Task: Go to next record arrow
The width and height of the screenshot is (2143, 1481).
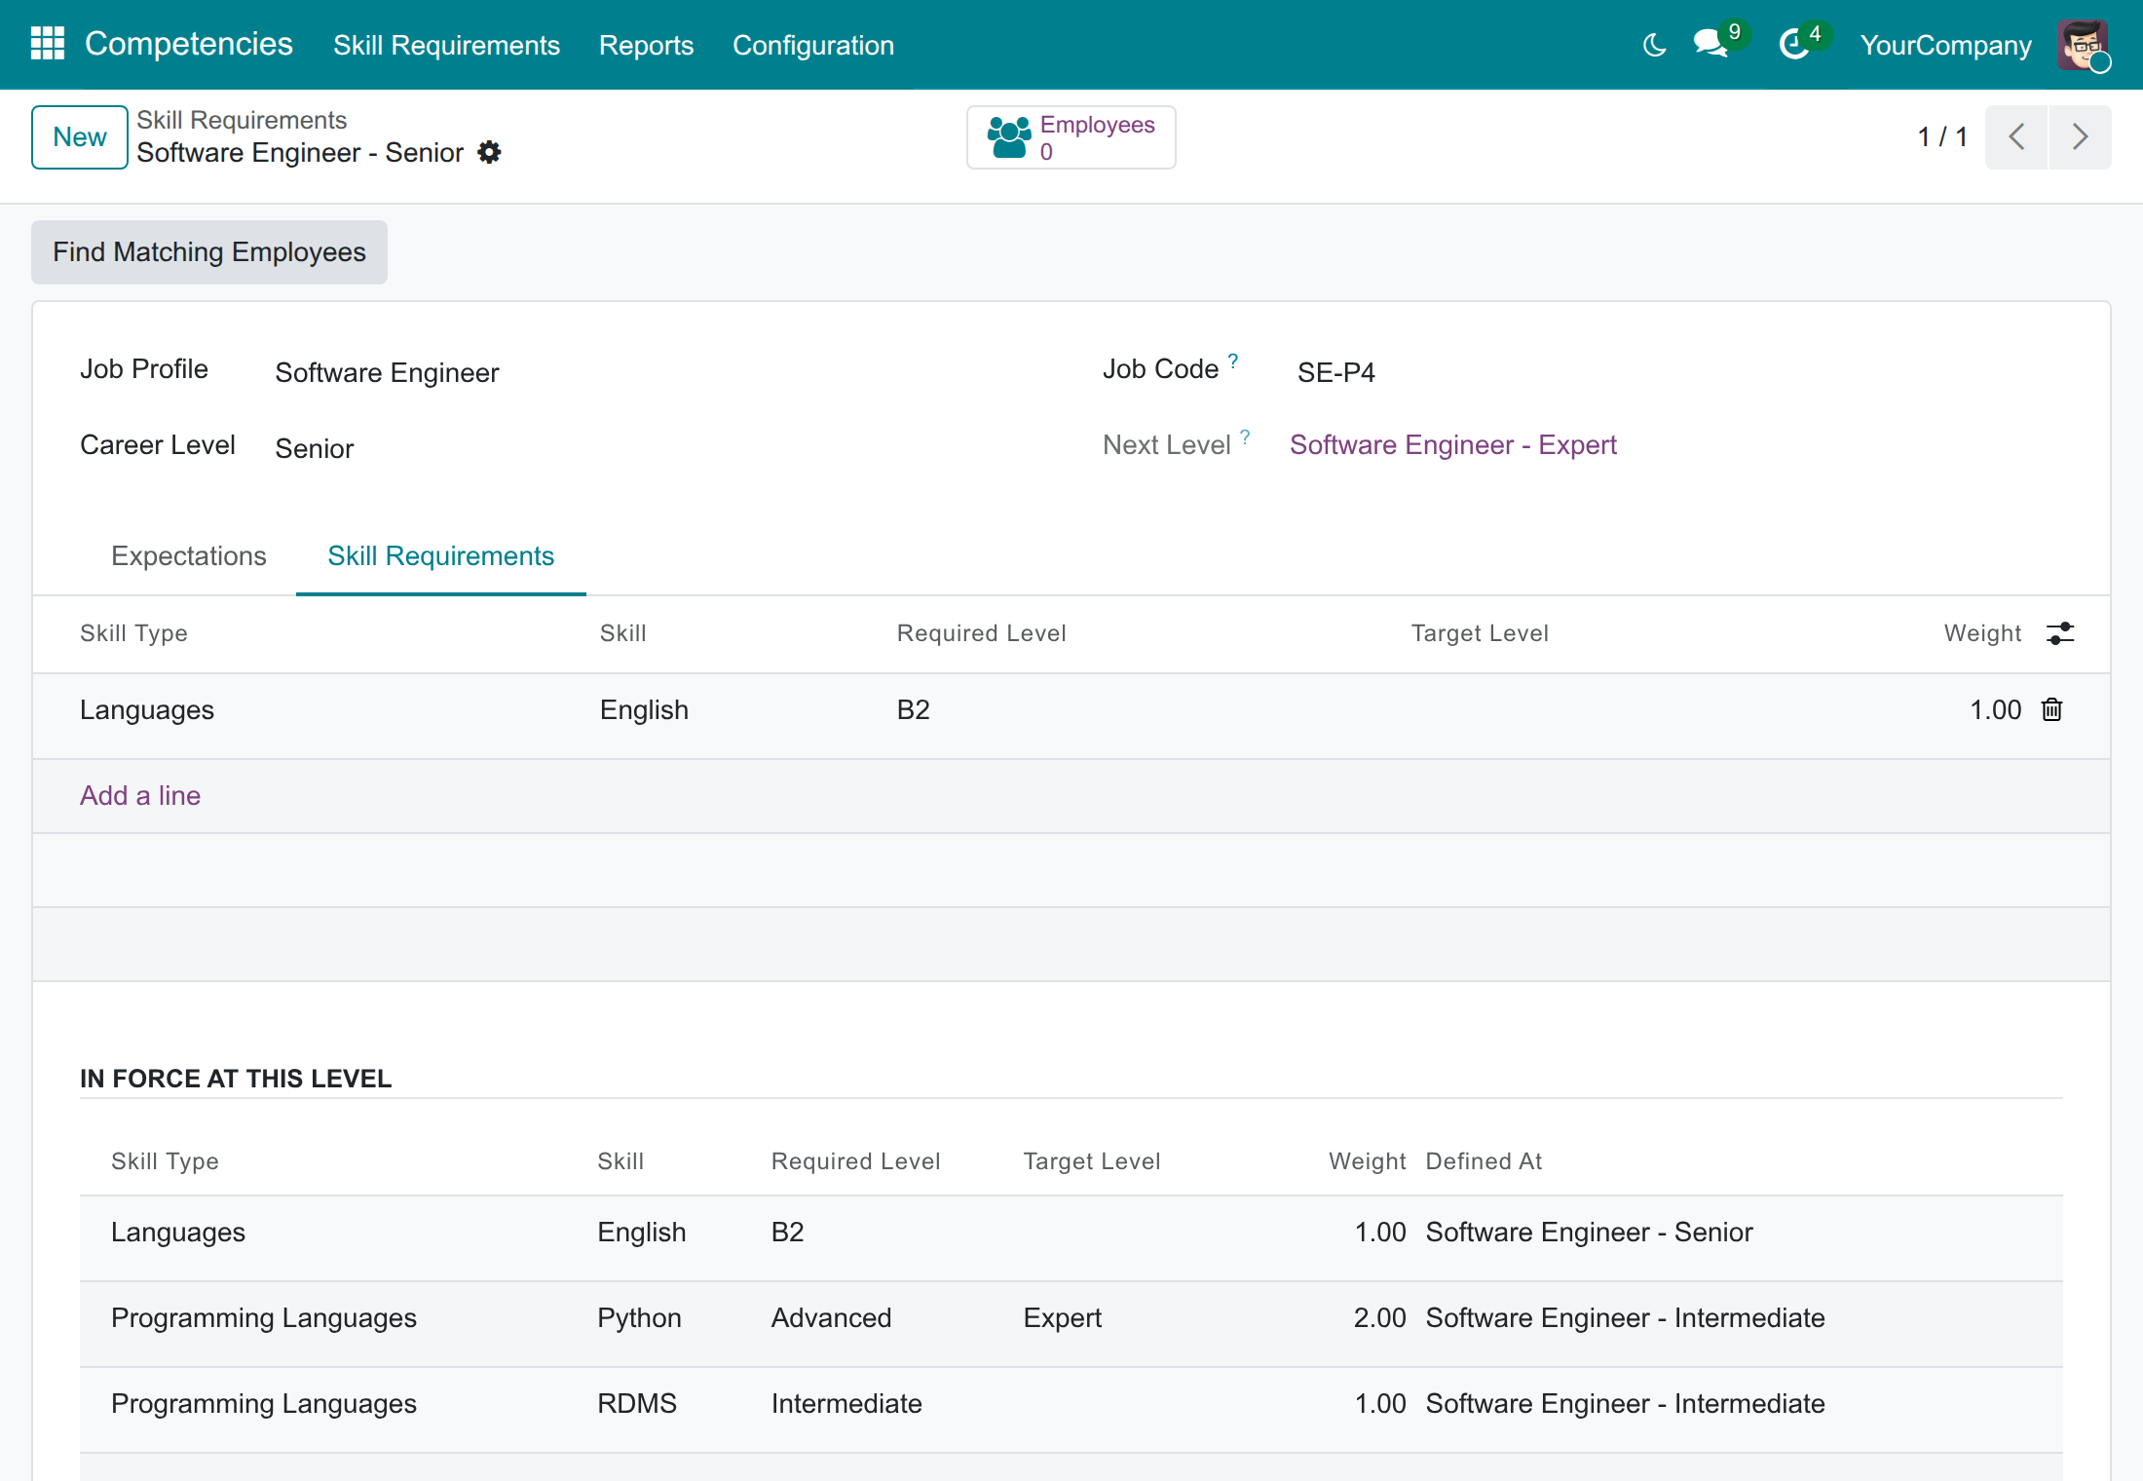Action: 2081,137
